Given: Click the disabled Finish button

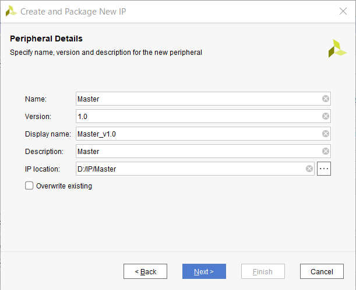Looking at the screenshot, I should pos(263,271).
